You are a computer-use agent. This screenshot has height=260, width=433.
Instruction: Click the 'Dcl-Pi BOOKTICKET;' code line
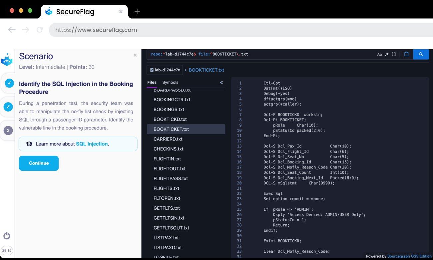click(284, 120)
